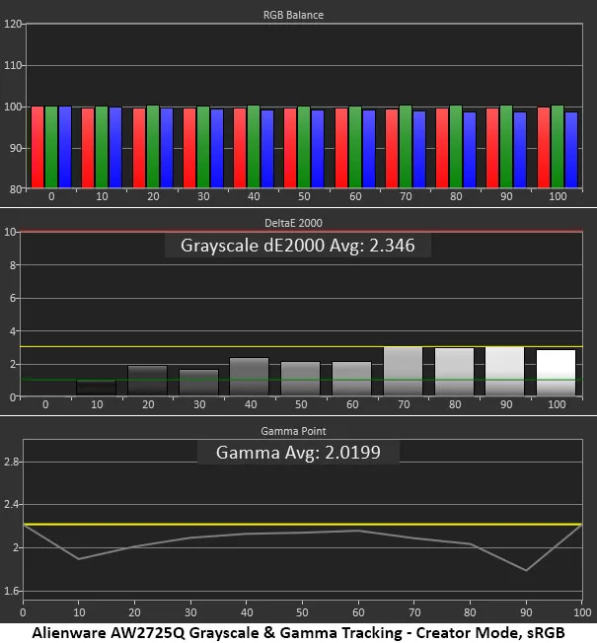Click the RGB Balance chart title
The height and width of the screenshot is (643, 597).
(297, 16)
